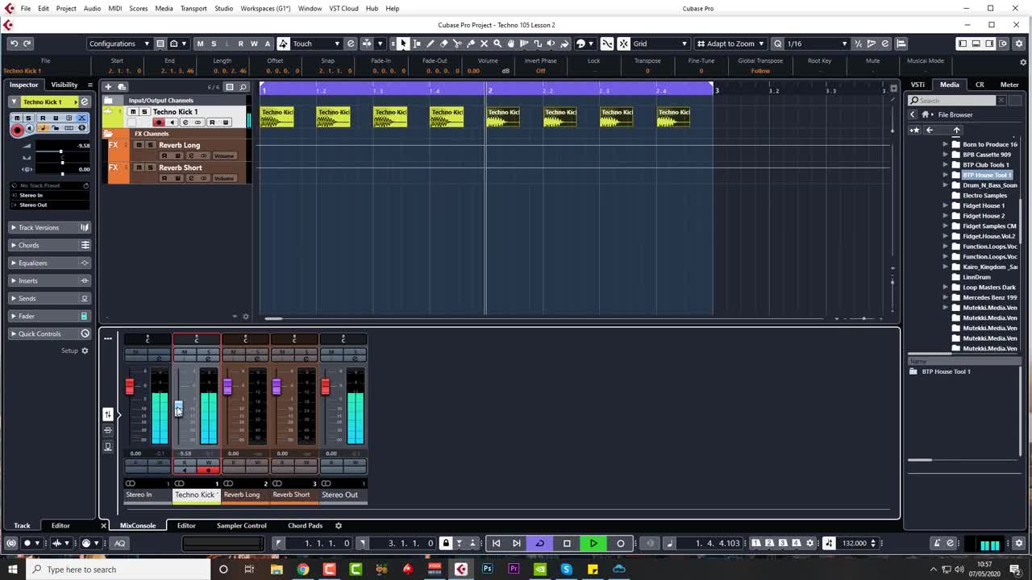Open the Grid snap type dropdown

660,43
